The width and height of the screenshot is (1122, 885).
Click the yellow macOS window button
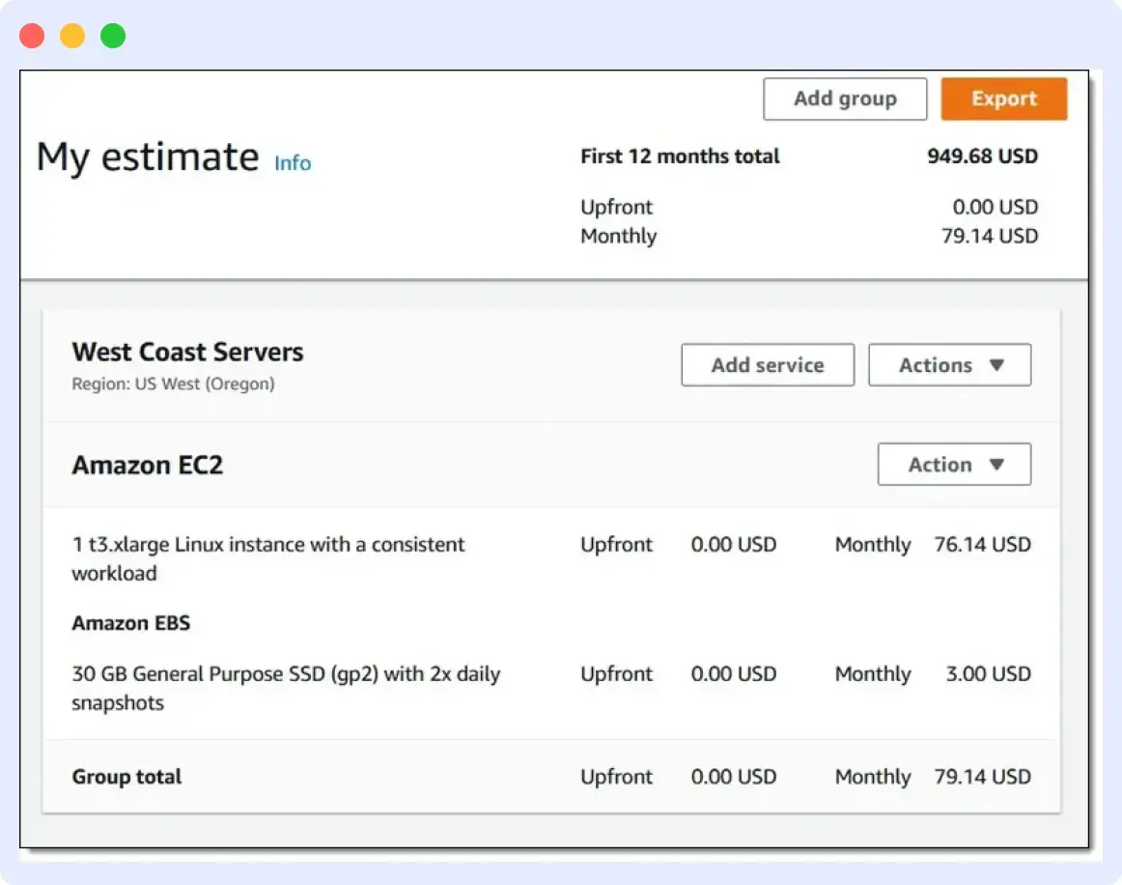click(x=70, y=34)
